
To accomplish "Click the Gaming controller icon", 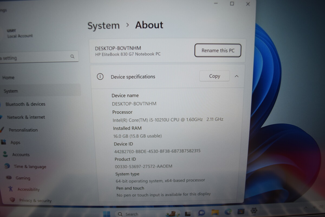I will pos(9,178).
